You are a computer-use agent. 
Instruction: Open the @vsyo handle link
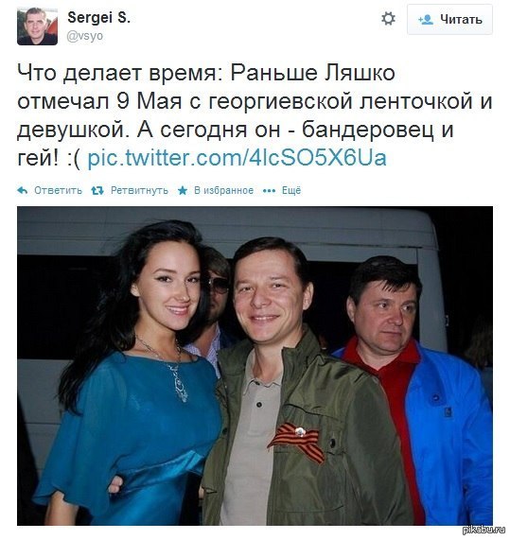click(x=84, y=36)
